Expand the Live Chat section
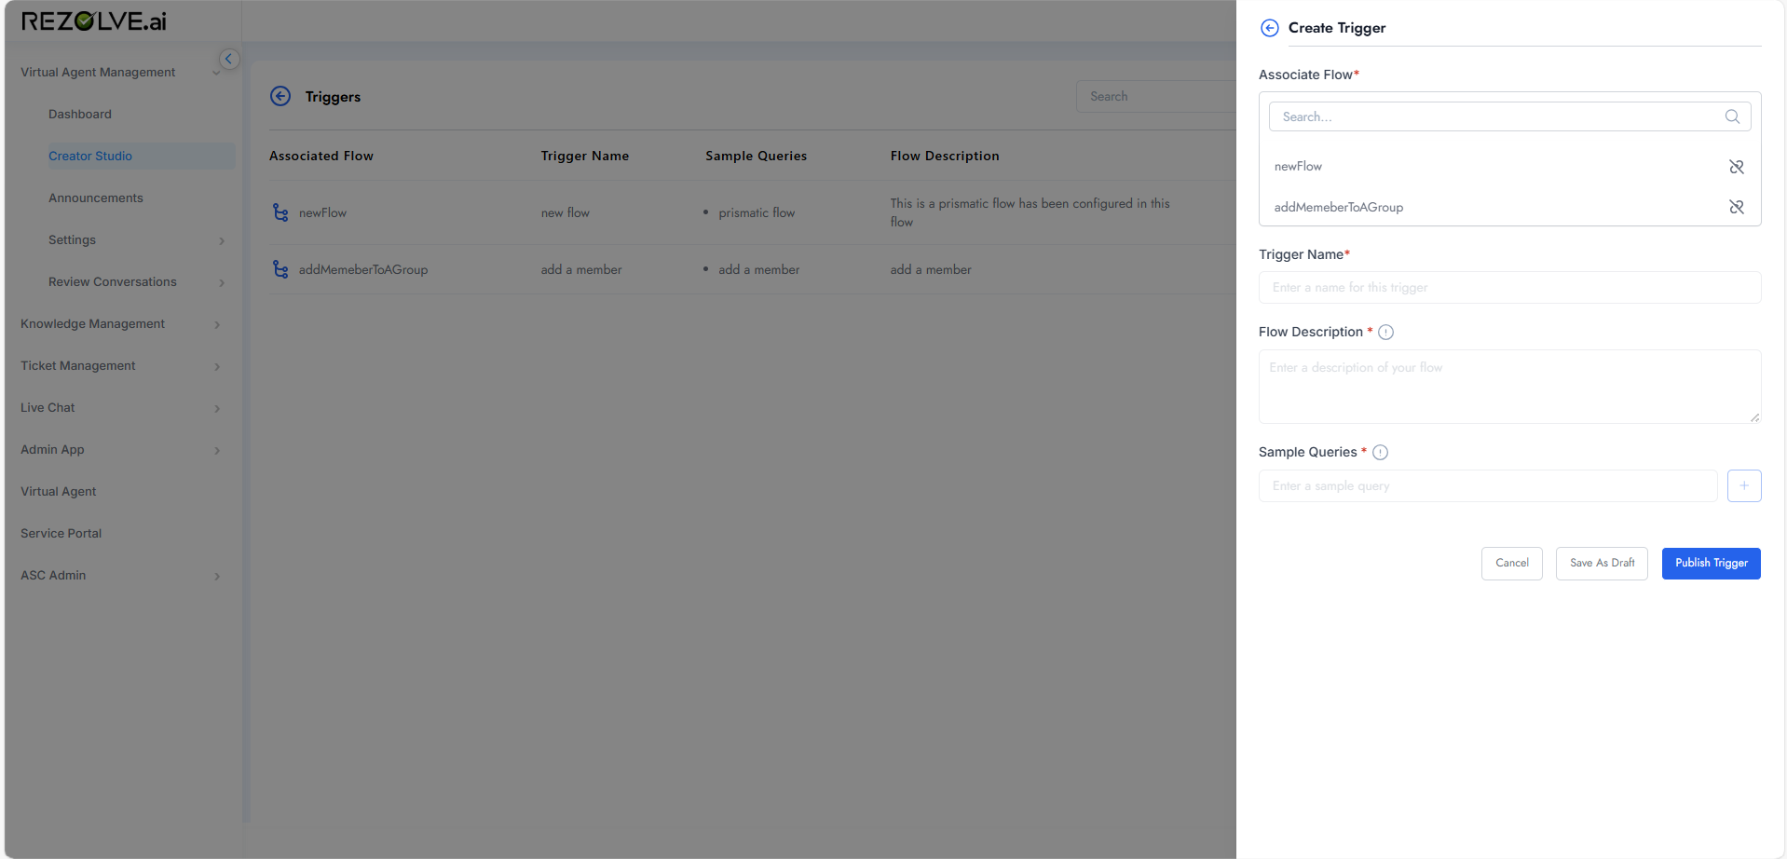This screenshot has height=859, width=1787. (217, 408)
